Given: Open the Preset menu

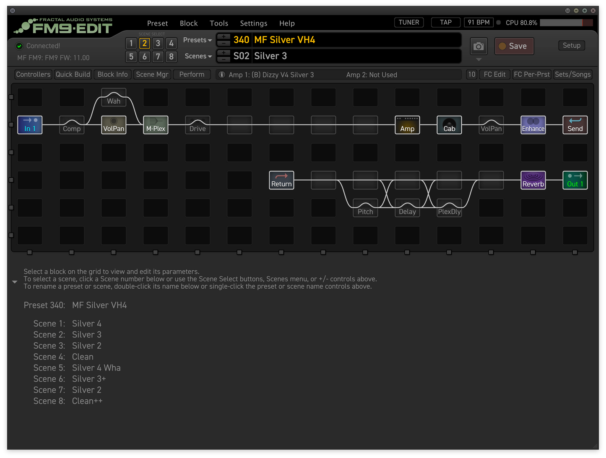Looking at the screenshot, I should (x=157, y=23).
